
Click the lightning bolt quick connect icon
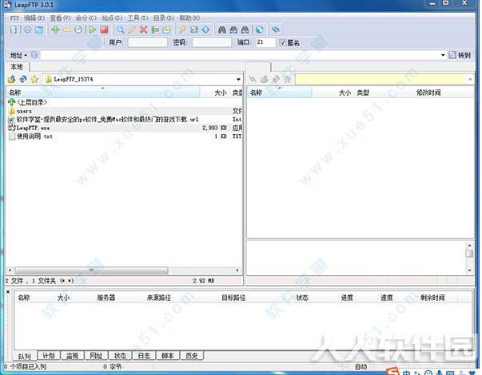click(x=182, y=30)
